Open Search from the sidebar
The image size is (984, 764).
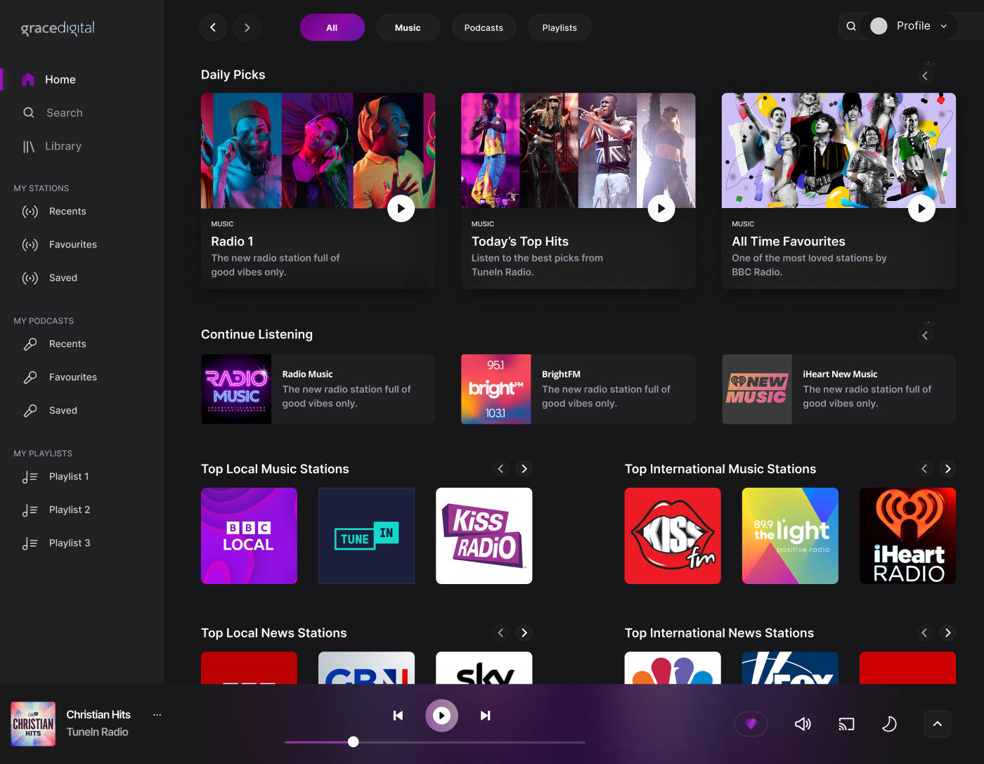[53, 112]
